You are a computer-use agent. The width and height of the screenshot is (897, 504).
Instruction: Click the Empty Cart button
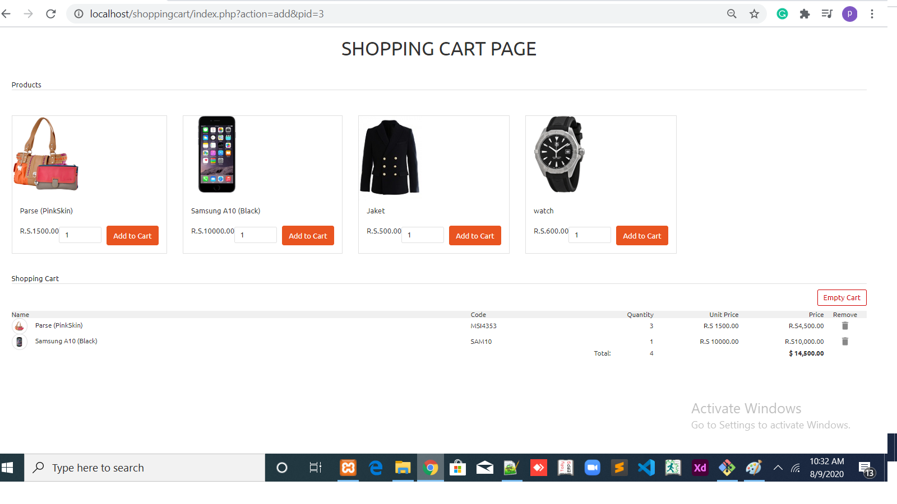(x=841, y=297)
